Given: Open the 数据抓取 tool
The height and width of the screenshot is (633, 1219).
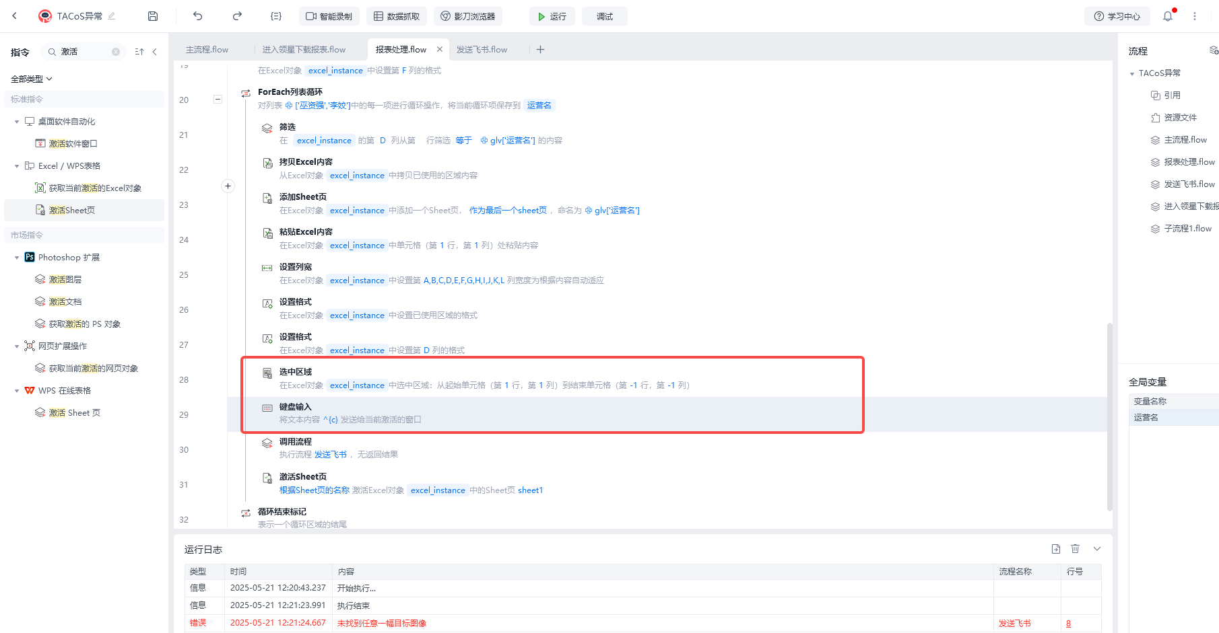Looking at the screenshot, I should pyautogui.click(x=397, y=16).
